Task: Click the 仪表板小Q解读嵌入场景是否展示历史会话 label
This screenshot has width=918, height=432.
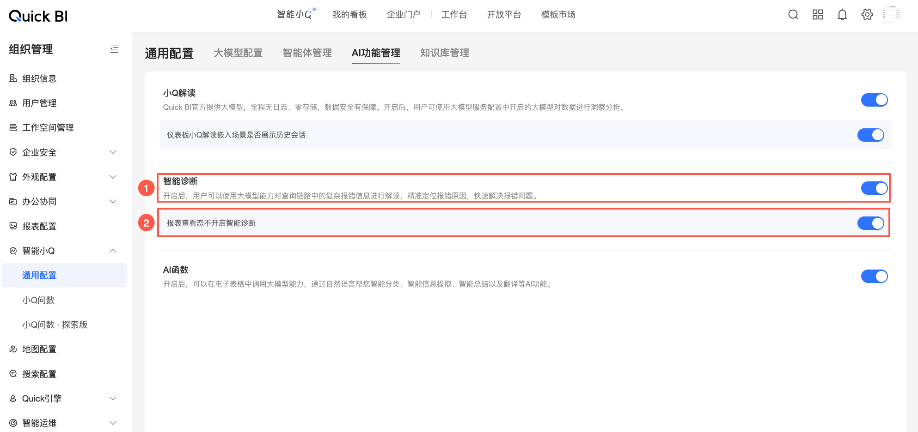Action: pos(236,135)
